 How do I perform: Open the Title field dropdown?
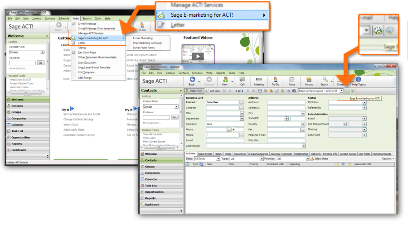point(242,113)
